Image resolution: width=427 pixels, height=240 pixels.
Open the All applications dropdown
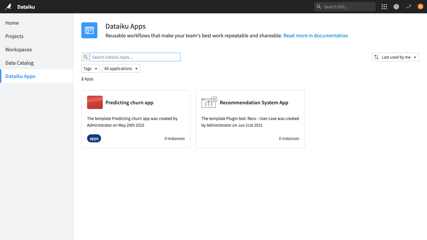pos(121,68)
